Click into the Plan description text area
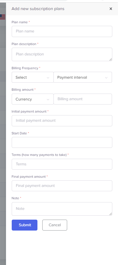The height and width of the screenshot is (265, 118). tap(62, 55)
